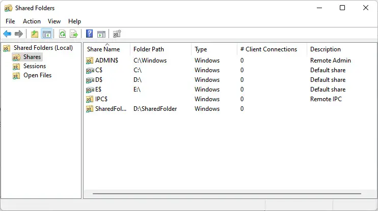378x211 pixels.
Task: Select the SharedFol... share name
Action: [x=111, y=108]
